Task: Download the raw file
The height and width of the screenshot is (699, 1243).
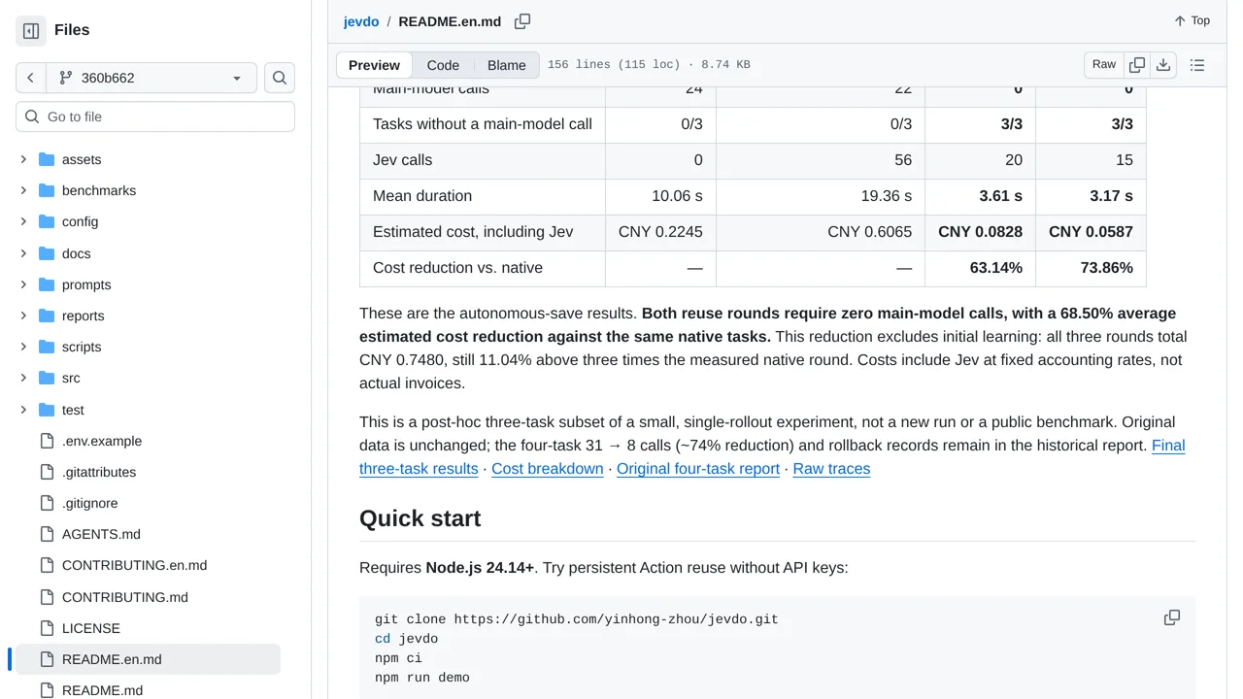Action: pos(1163,65)
